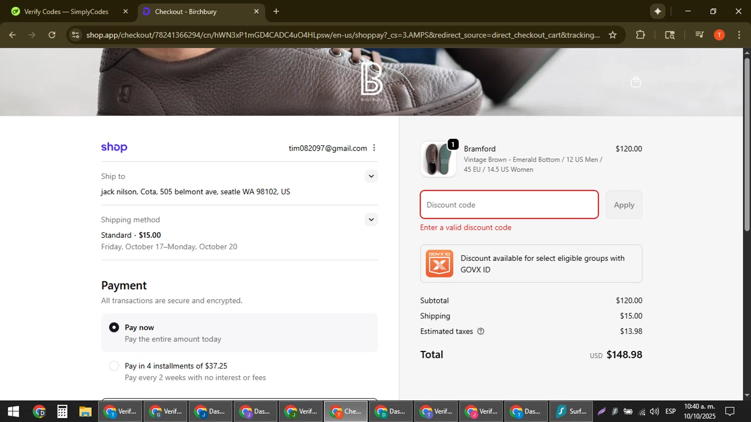Open the notification center icon

(x=730, y=411)
